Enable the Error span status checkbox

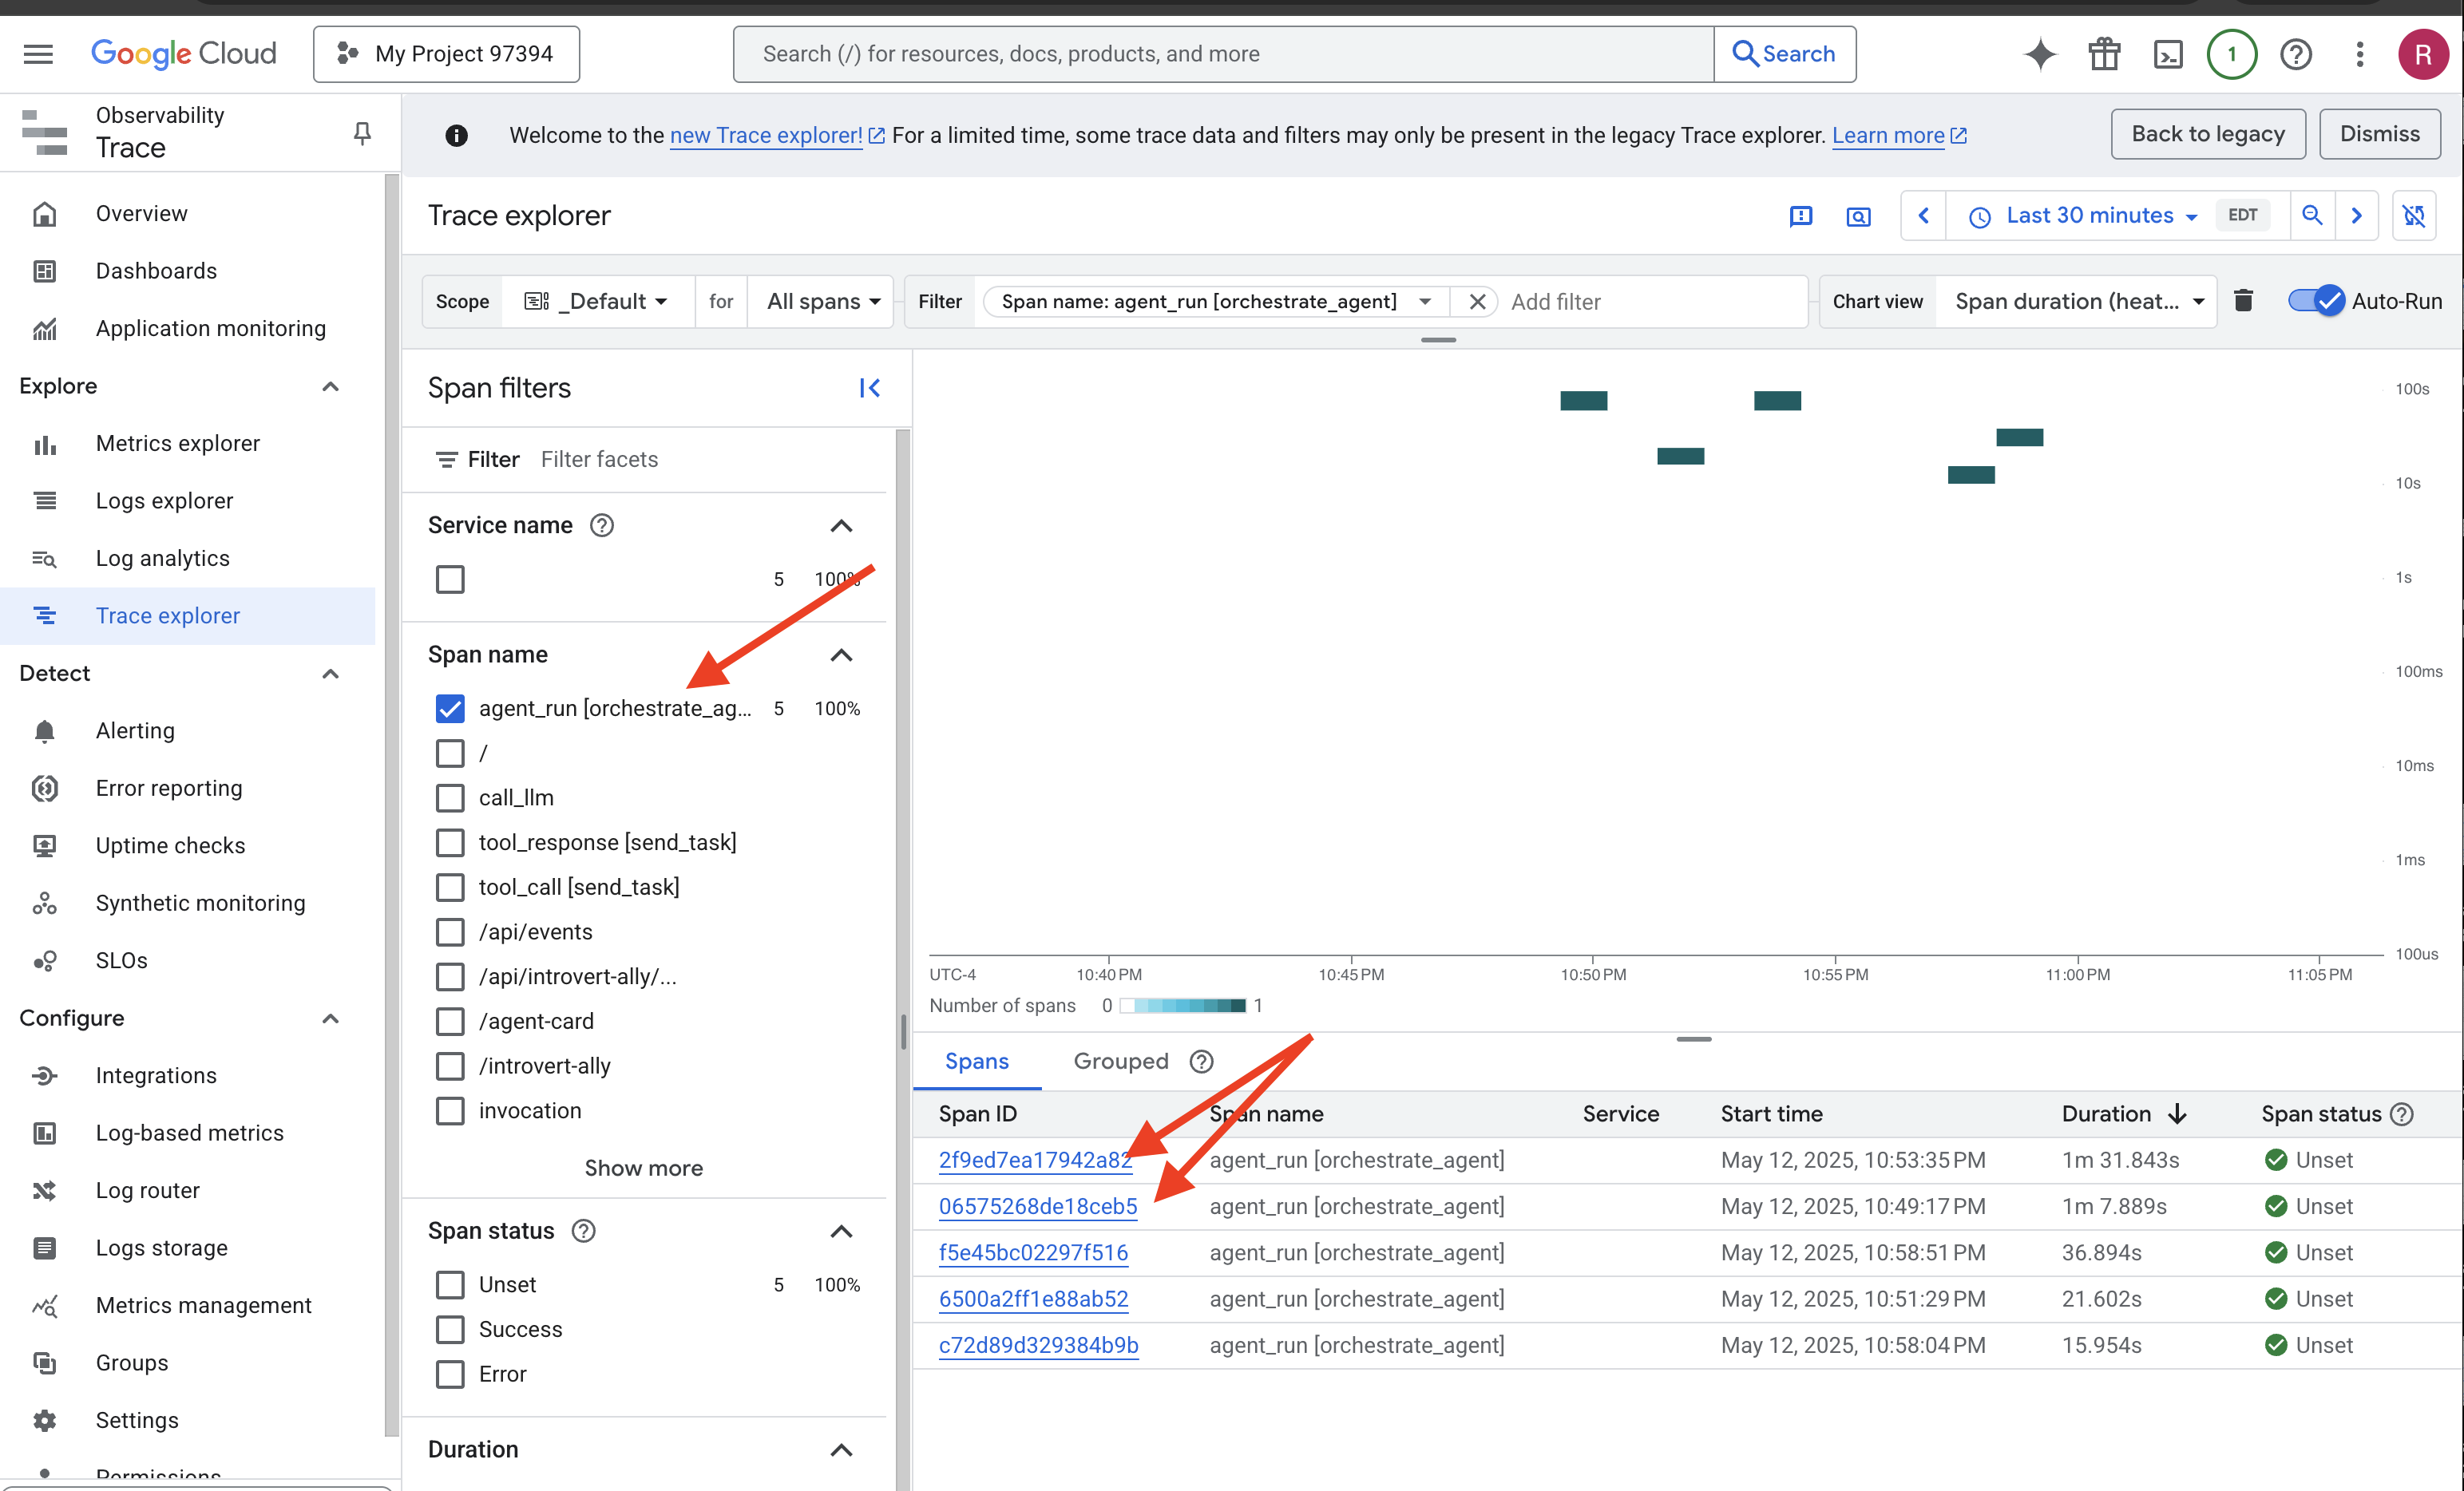pyautogui.click(x=450, y=1374)
